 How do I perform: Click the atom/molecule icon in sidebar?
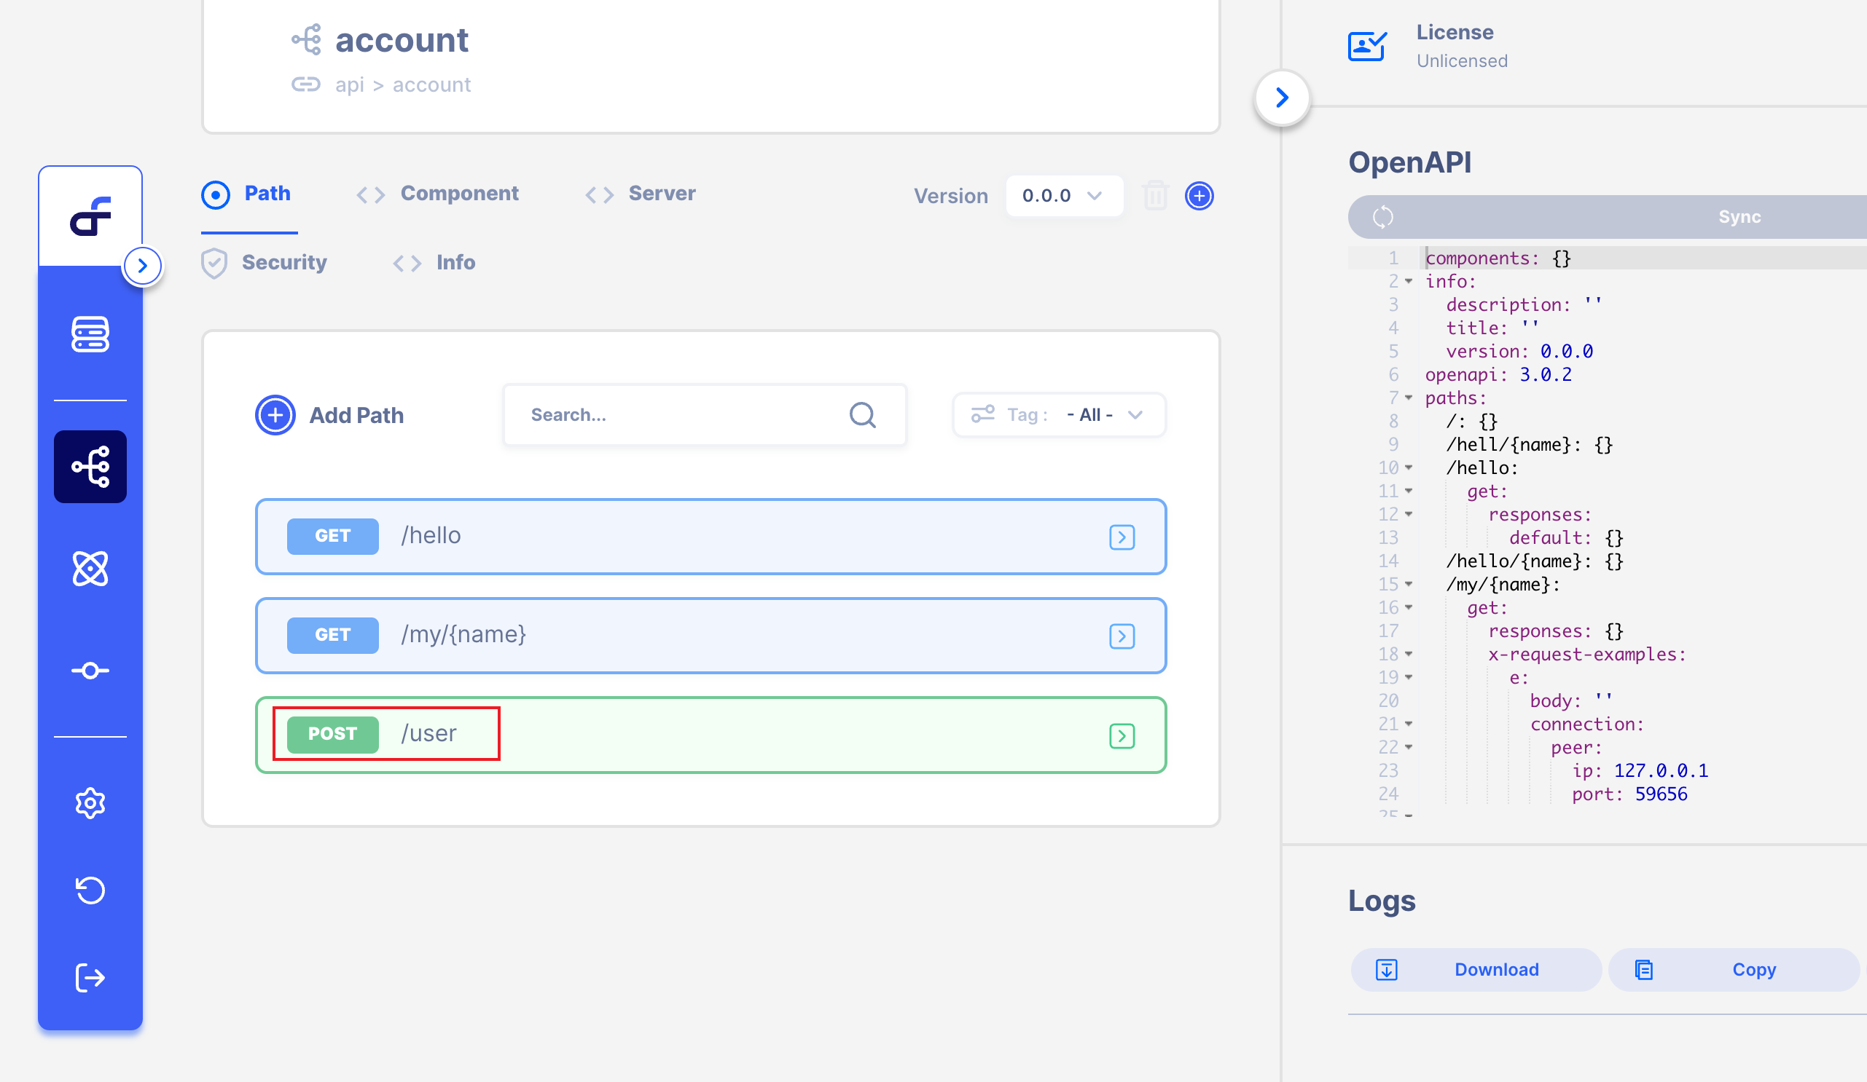tap(92, 569)
